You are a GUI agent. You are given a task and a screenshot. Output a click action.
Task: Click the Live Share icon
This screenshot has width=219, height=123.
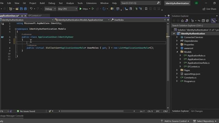pyautogui.click(x=204, y=9)
